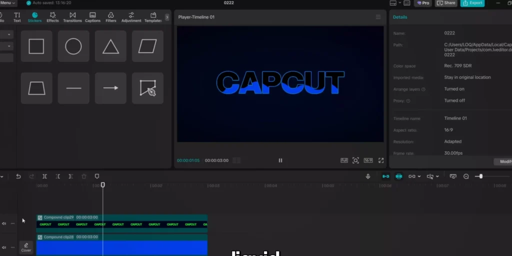Viewport: 512px width, 256px height.
Task: Open the Filters tab
Action: pyautogui.click(x=110, y=17)
